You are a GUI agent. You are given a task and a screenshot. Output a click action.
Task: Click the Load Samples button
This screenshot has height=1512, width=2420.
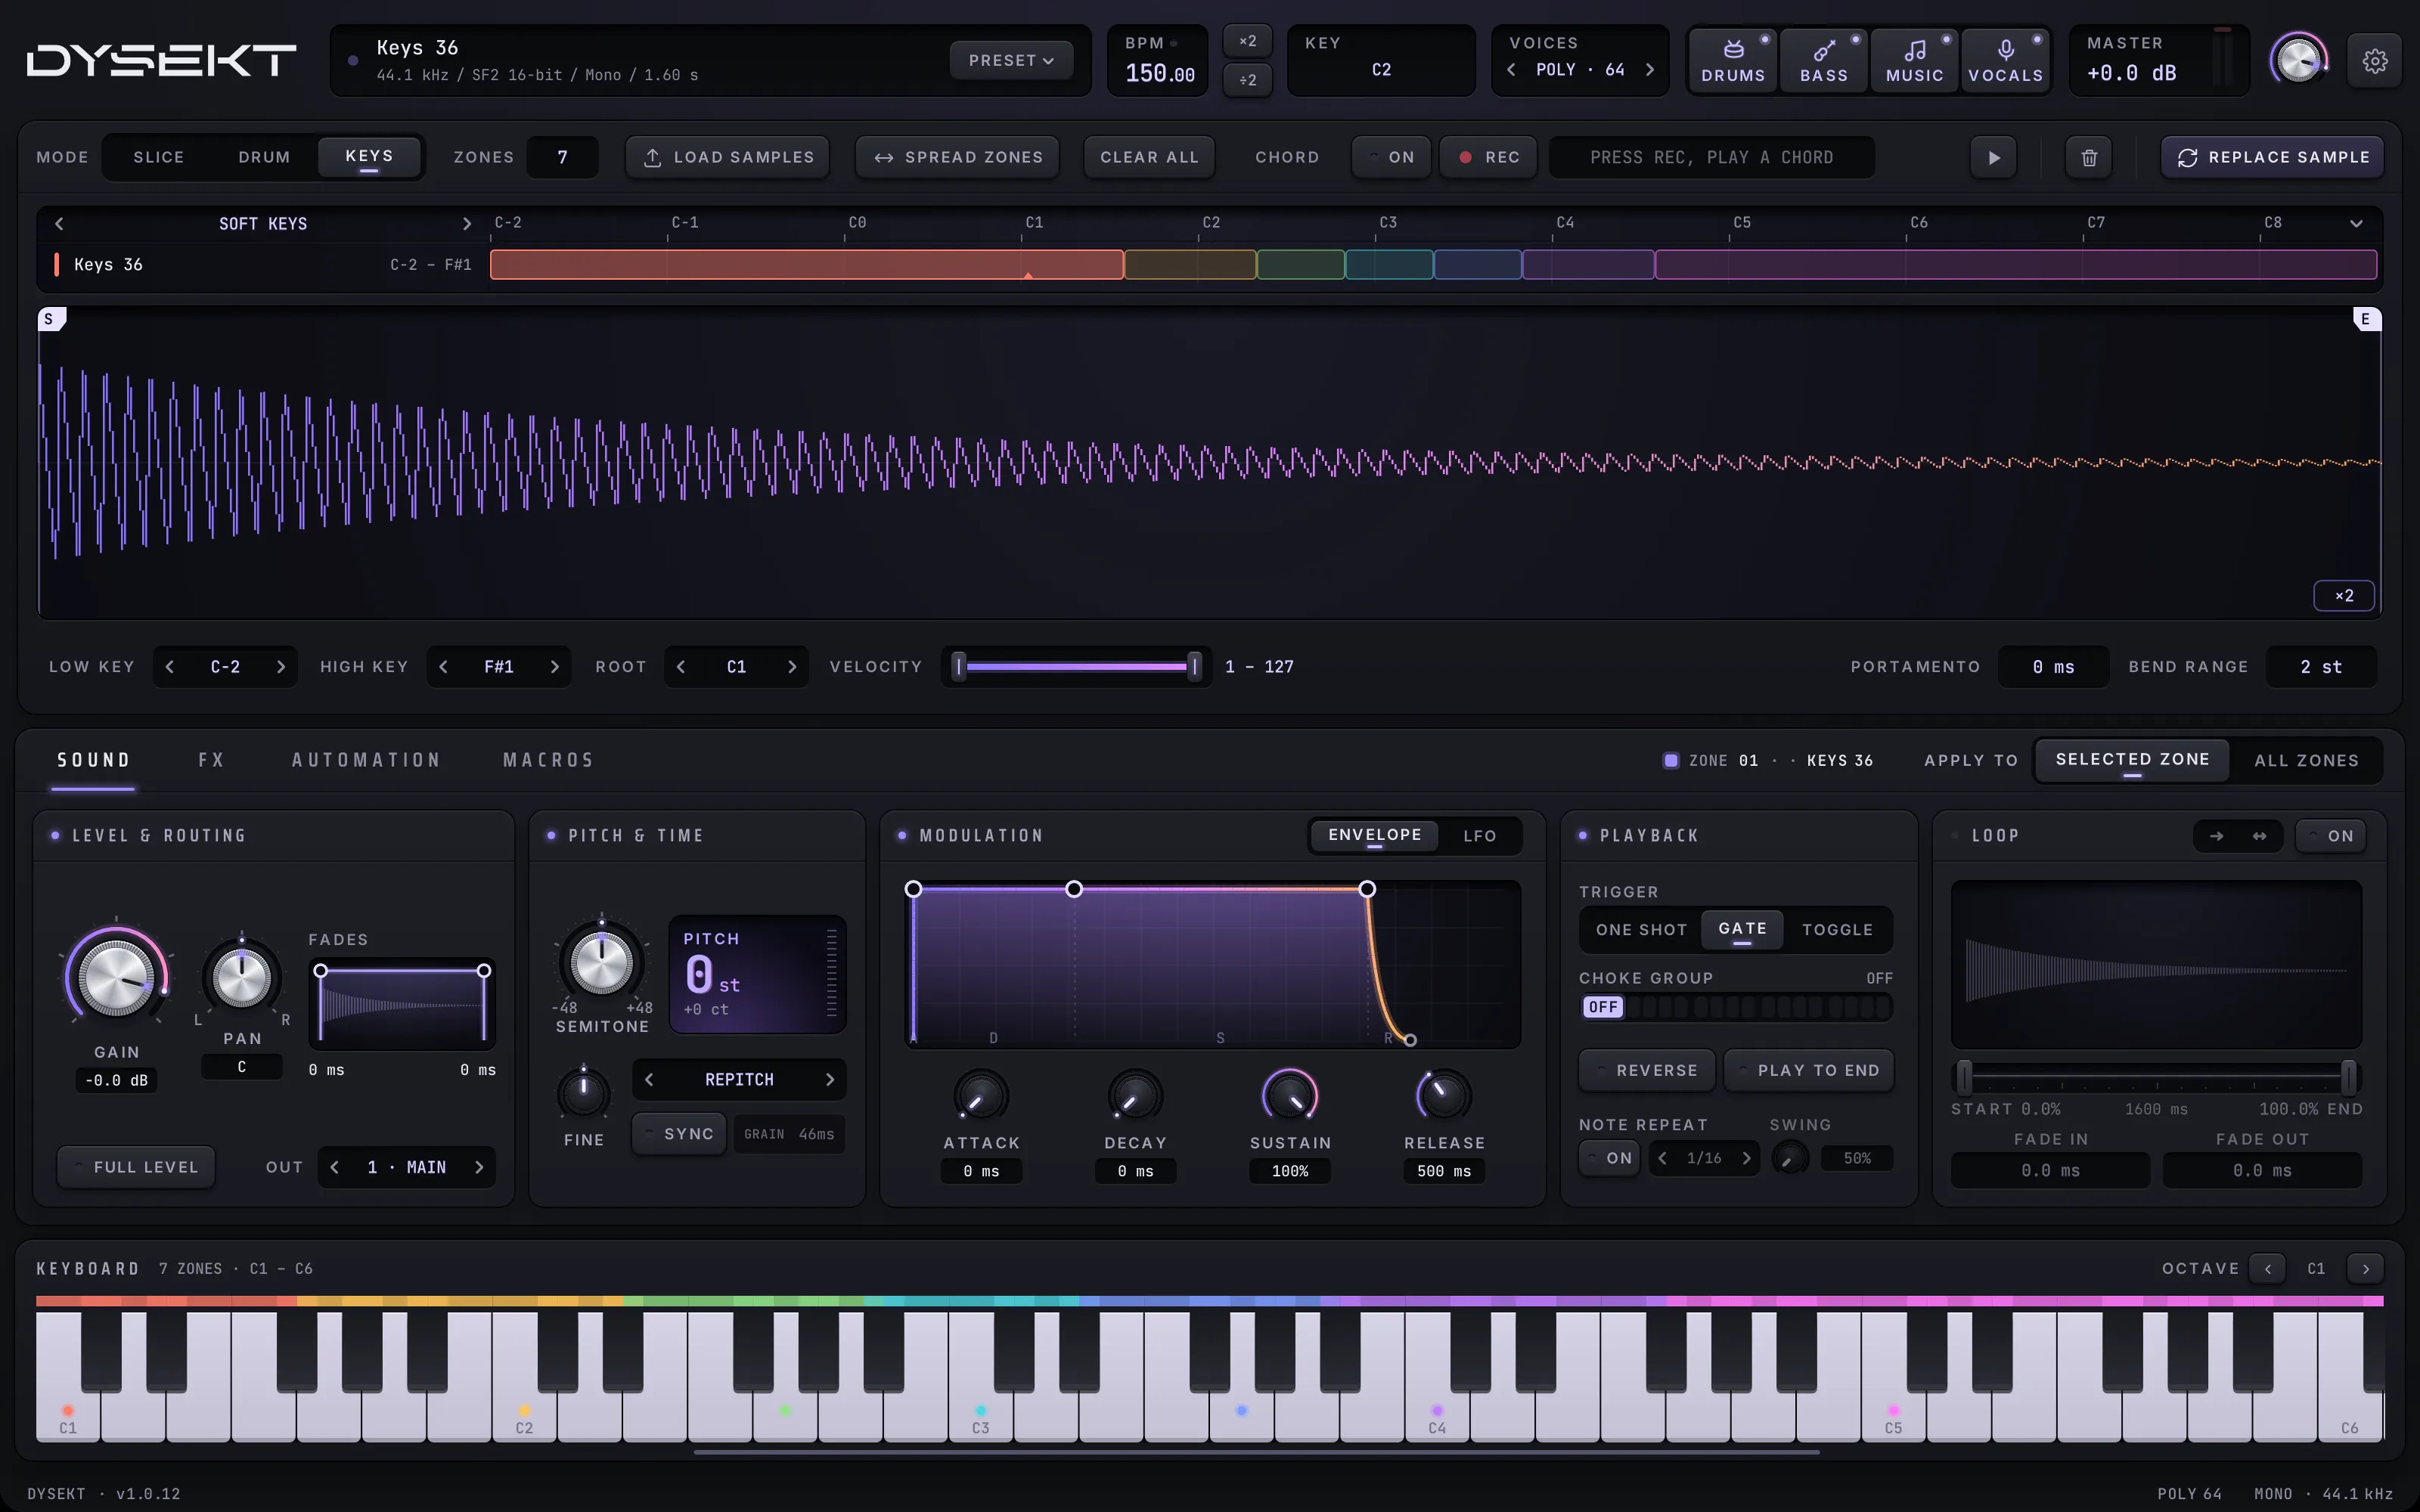[728, 157]
